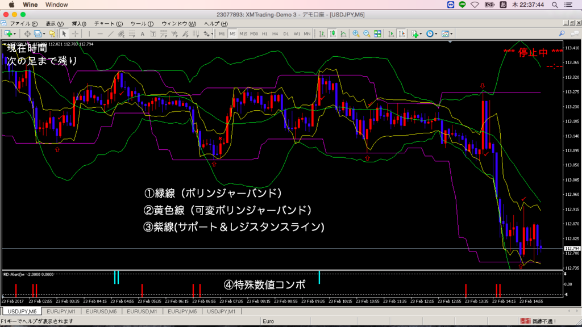Open the periodicity clock dropdown
The width and height of the screenshot is (582, 327).
[x=431, y=33]
